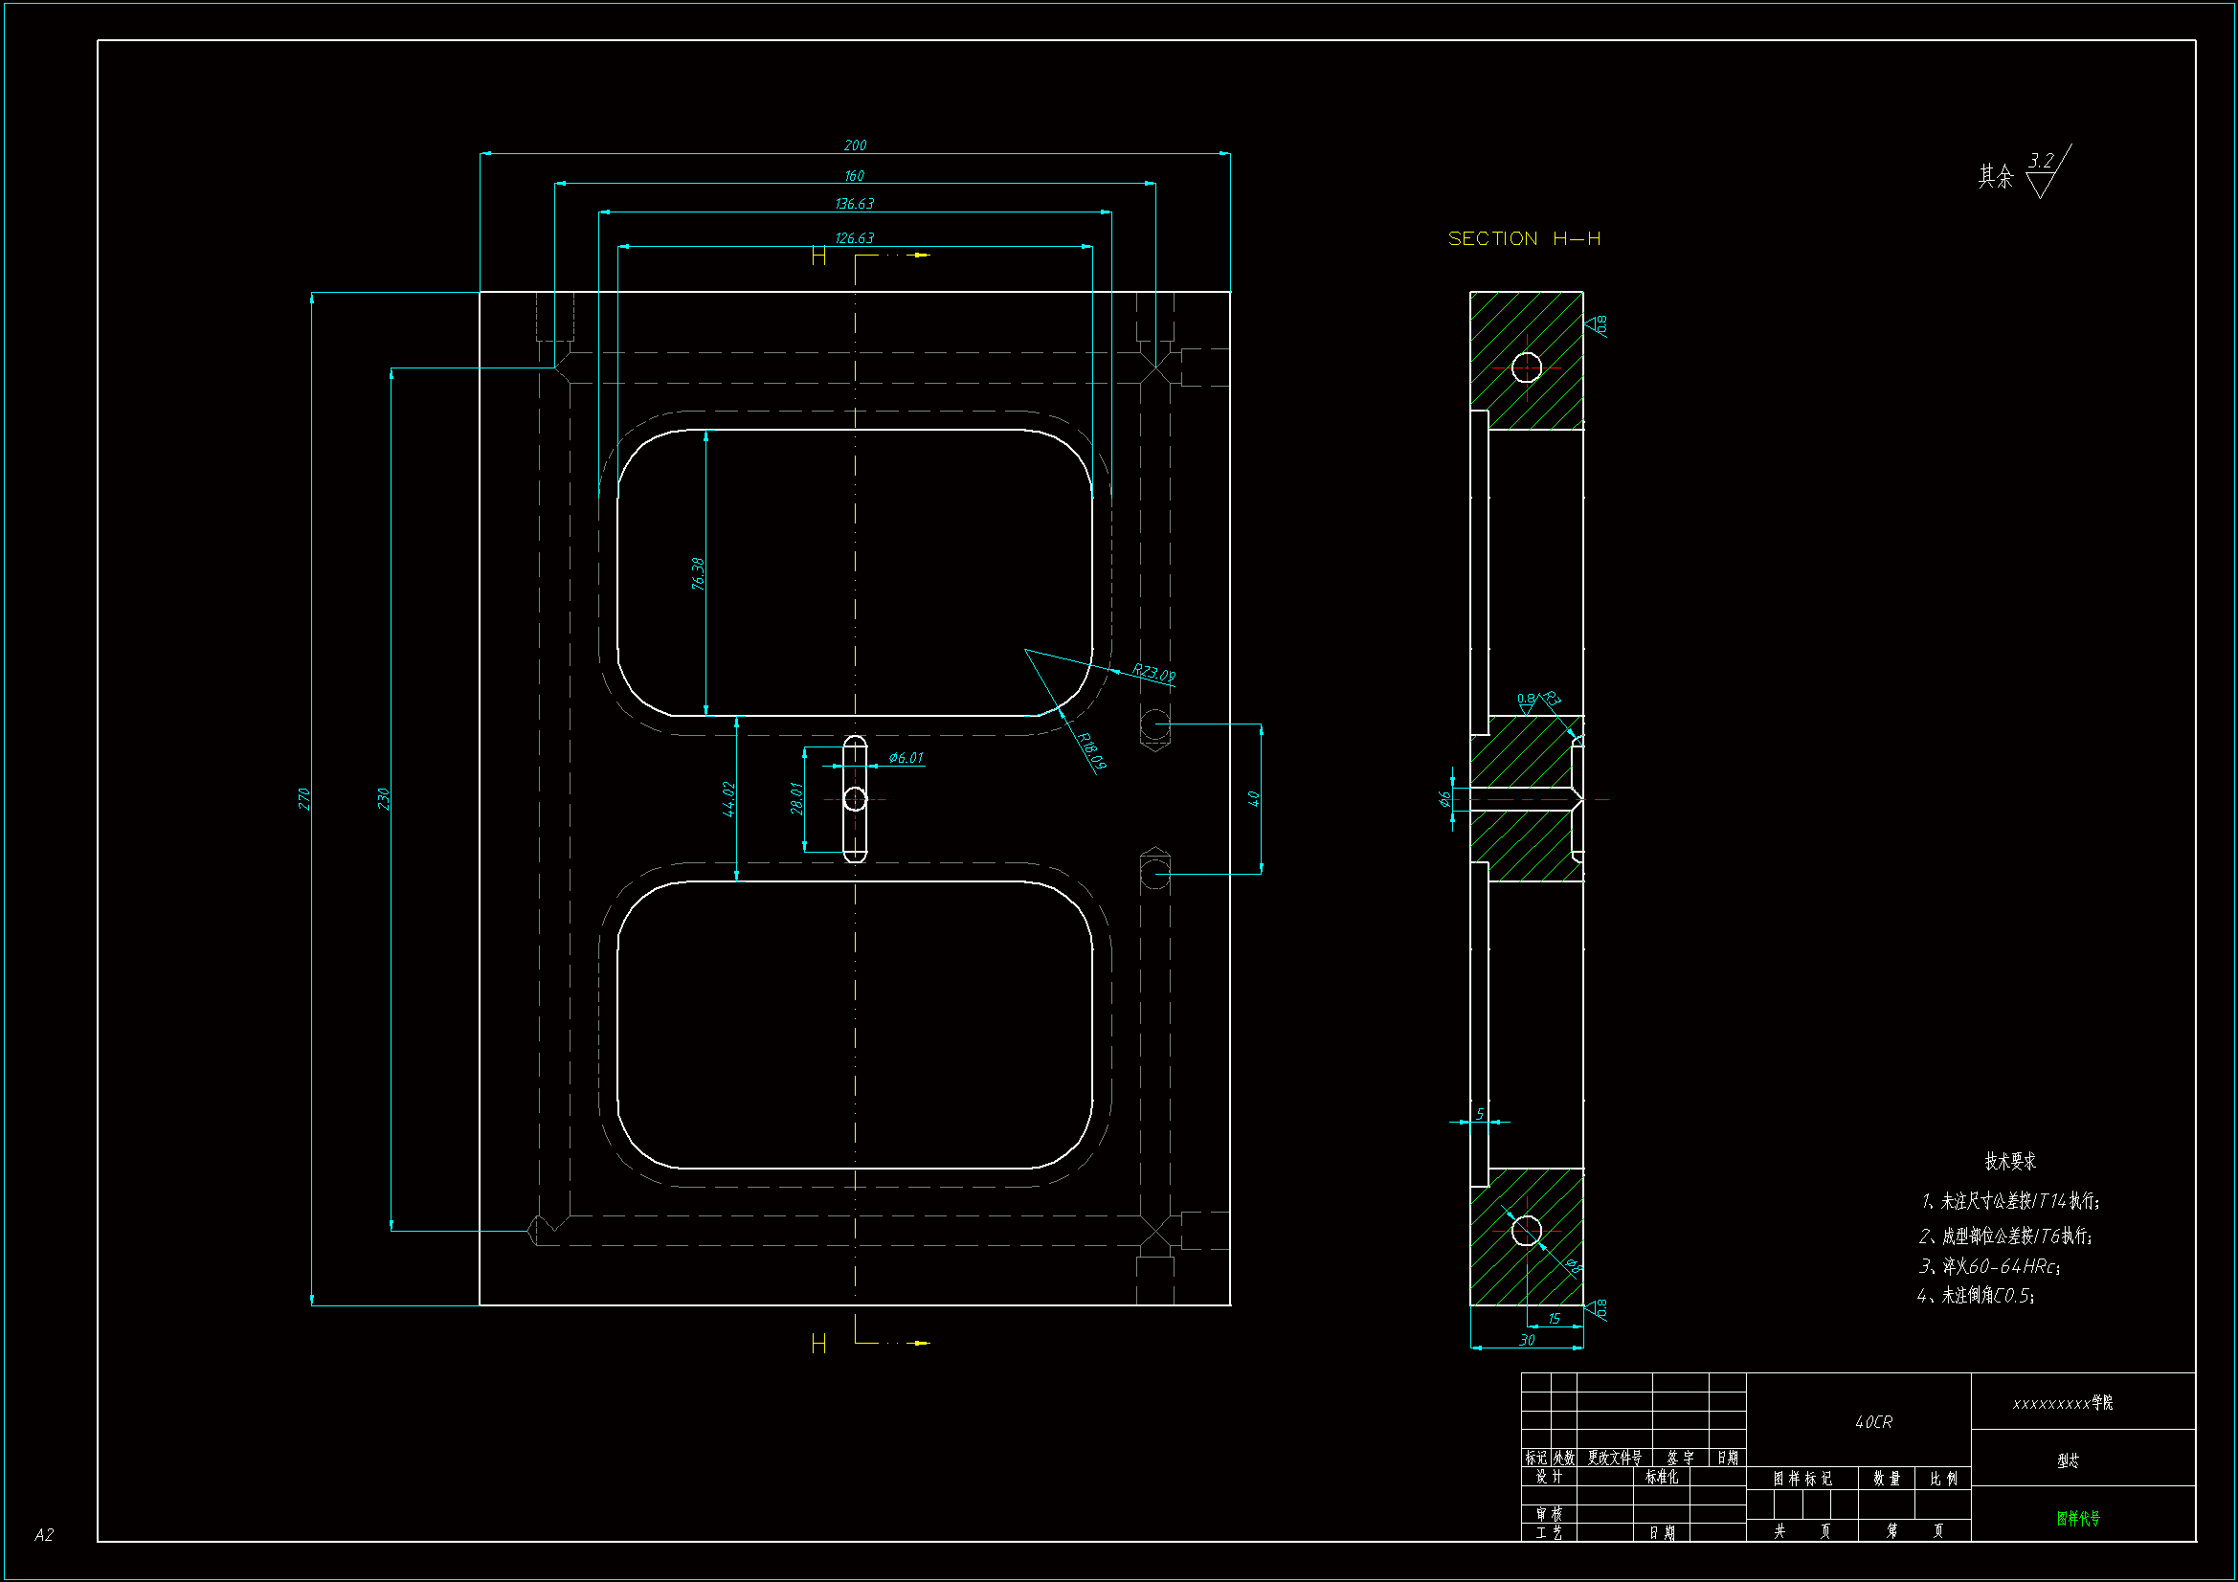This screenshot has width=2238, height=1582.
Task: Select the 型芯 part name in title block
Action: (x=2068, y=1460)
